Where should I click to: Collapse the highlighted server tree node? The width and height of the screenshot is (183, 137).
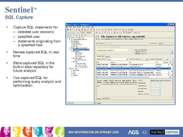click(70, 49)
